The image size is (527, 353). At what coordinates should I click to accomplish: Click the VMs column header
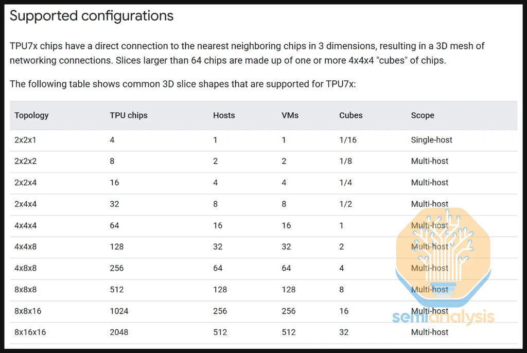[290, 115]
